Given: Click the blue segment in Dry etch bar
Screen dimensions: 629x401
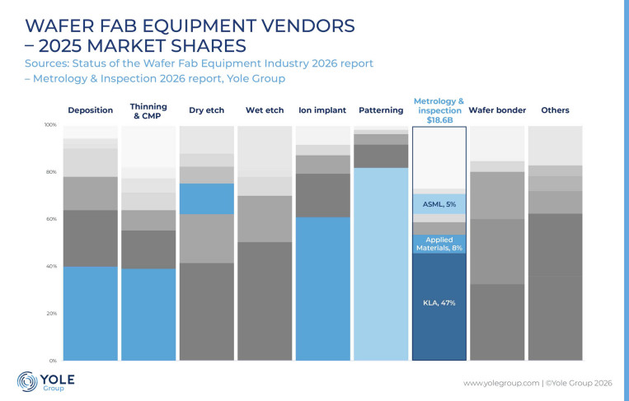Looking at the screenshot, I should point(207,198).
